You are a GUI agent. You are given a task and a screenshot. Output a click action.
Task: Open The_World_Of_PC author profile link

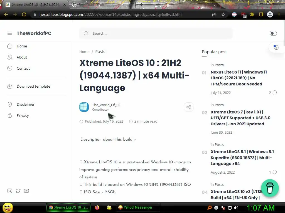point(106,105)
